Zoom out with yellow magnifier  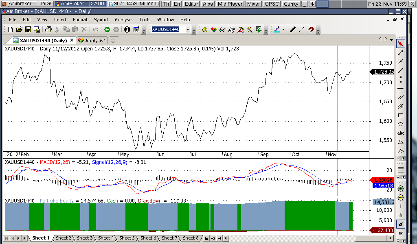pyautogui.click(x=401, y=198)
